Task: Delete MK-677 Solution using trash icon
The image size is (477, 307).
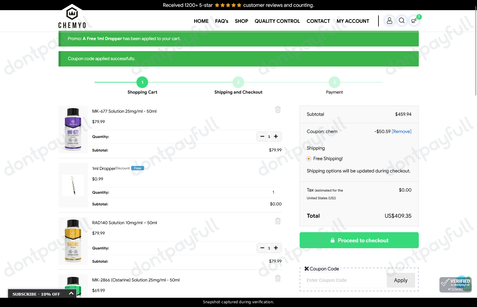Action: [278, 110]
